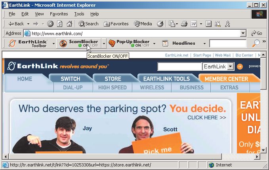Open the EarthLink search scope combo box

(x=218, y=66)
